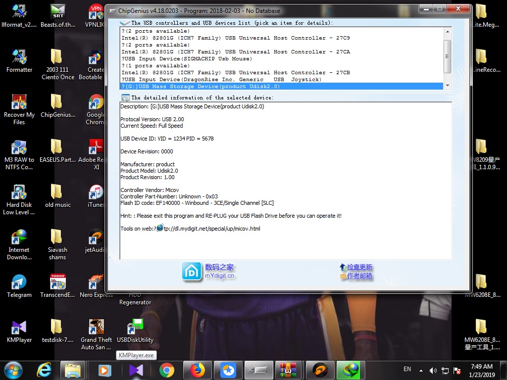Select the USB Mass Storage Device Udisk2.0 row
The image size is (507, 380).
(281, 86)
